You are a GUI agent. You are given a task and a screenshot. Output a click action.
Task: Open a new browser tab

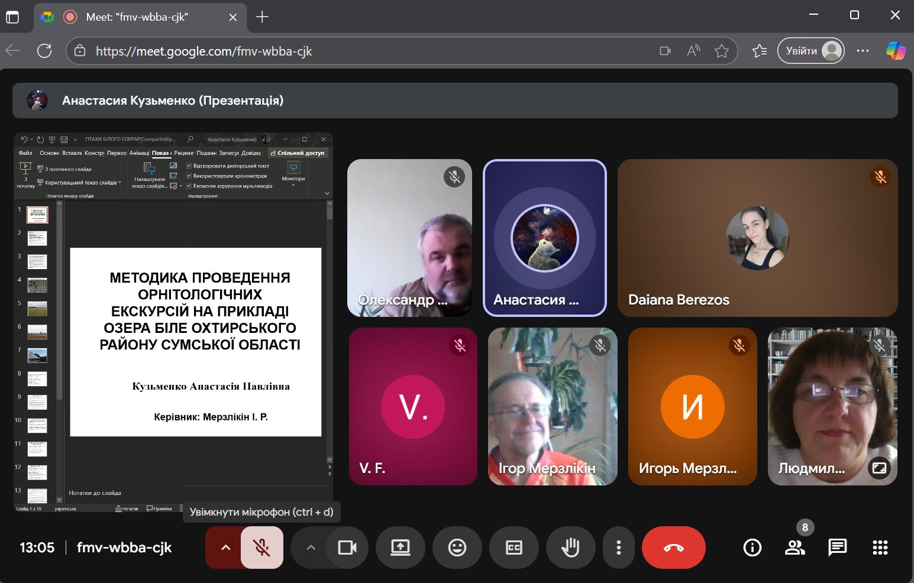pyautogui.click(x=262, y=17)
